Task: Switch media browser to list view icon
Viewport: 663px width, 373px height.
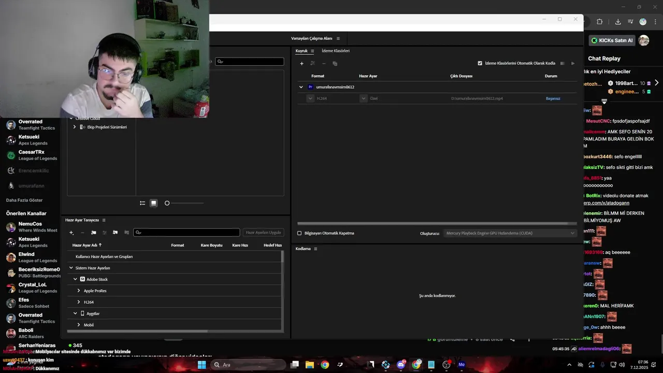Action: [142, 203]
